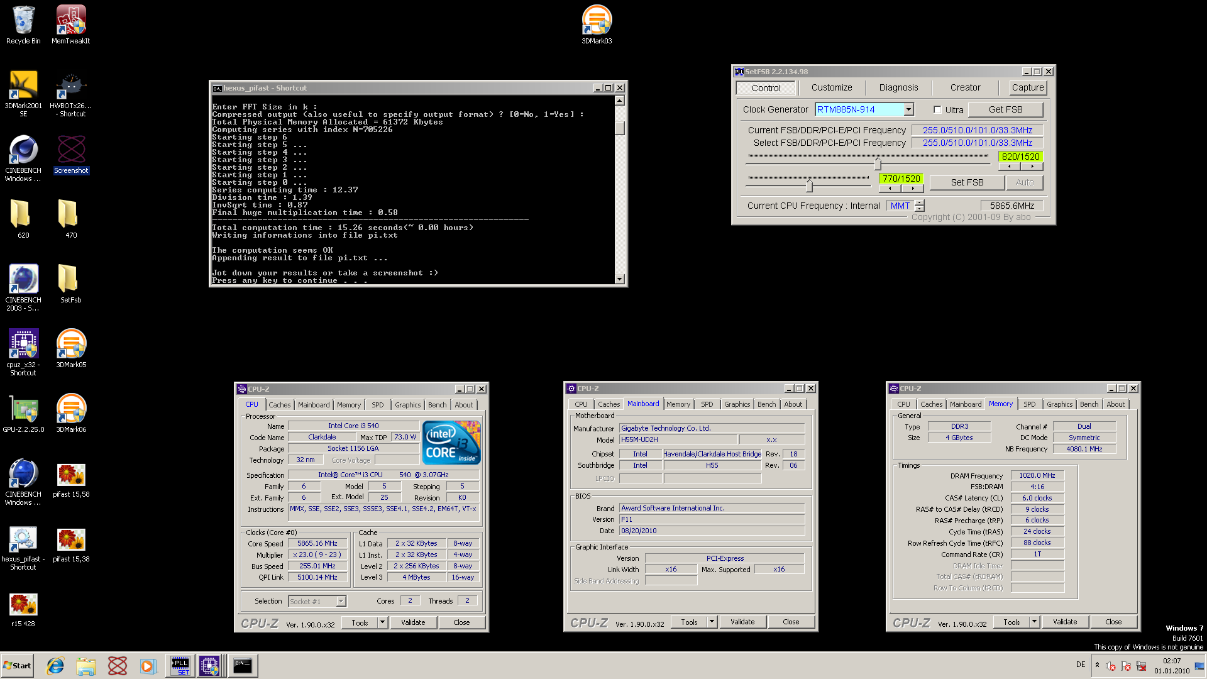Open the 3DMark06 desktop icon
This screenshot has width=1207, height=679.
coord(71,414)
